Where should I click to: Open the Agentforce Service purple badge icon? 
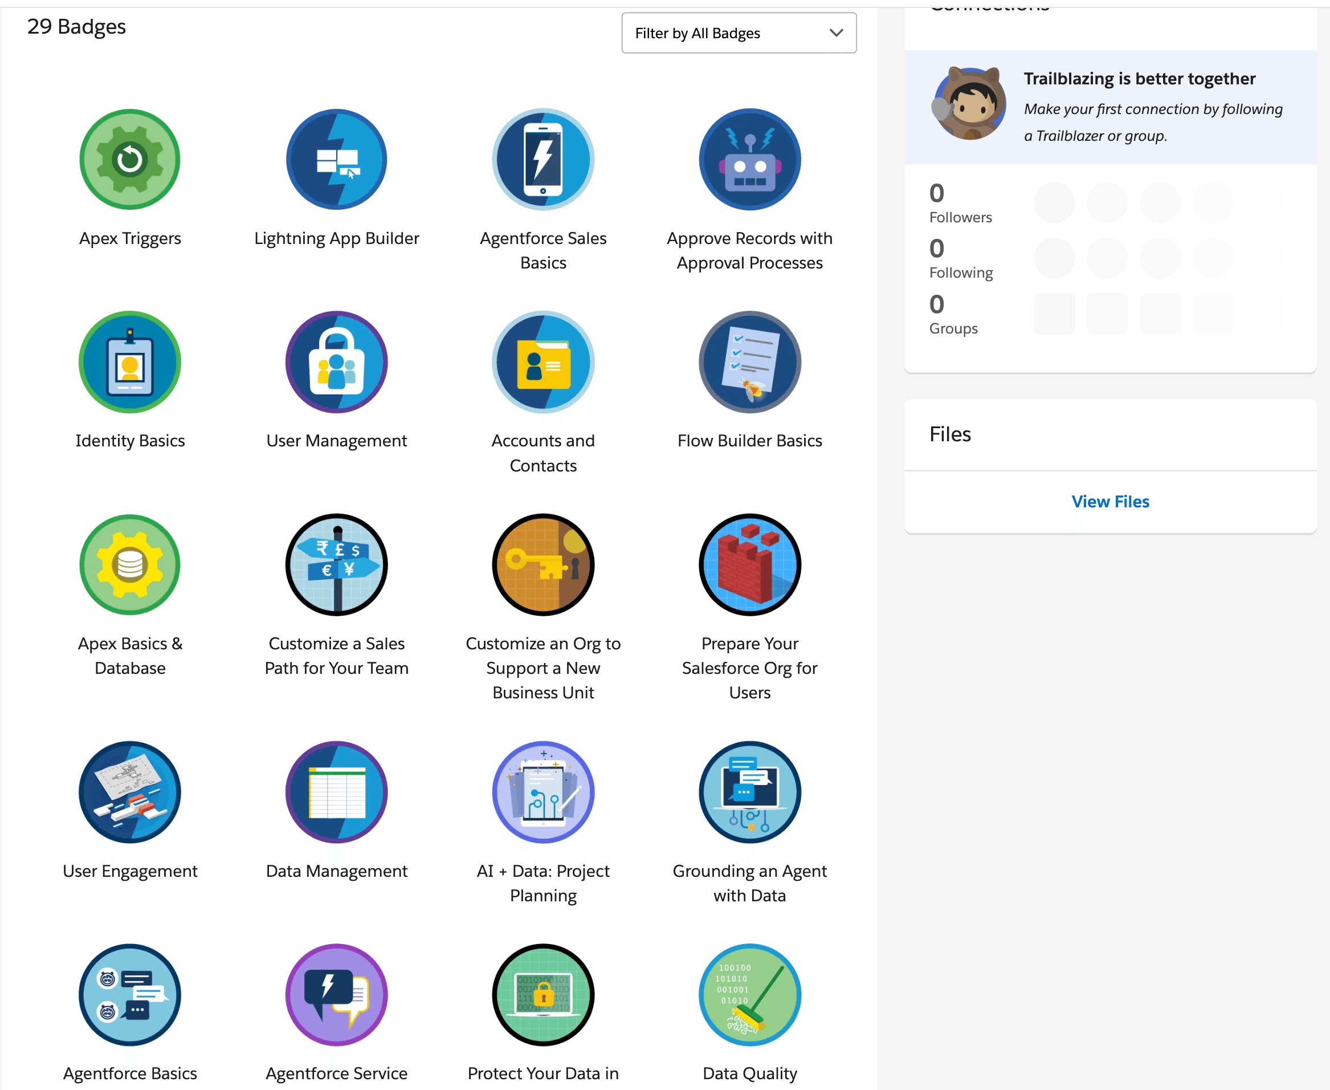[336, 995]
